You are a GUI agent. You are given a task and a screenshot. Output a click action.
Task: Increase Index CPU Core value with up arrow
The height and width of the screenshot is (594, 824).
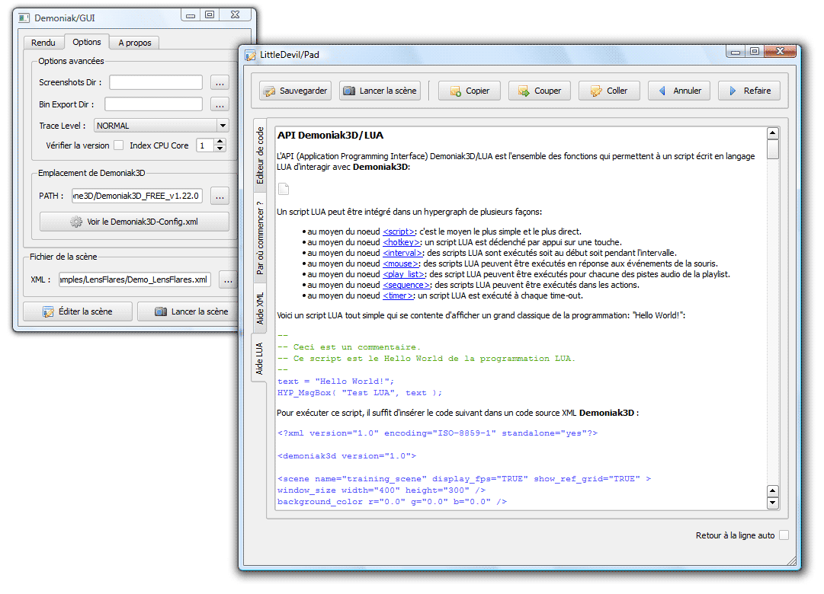(220, 142)
